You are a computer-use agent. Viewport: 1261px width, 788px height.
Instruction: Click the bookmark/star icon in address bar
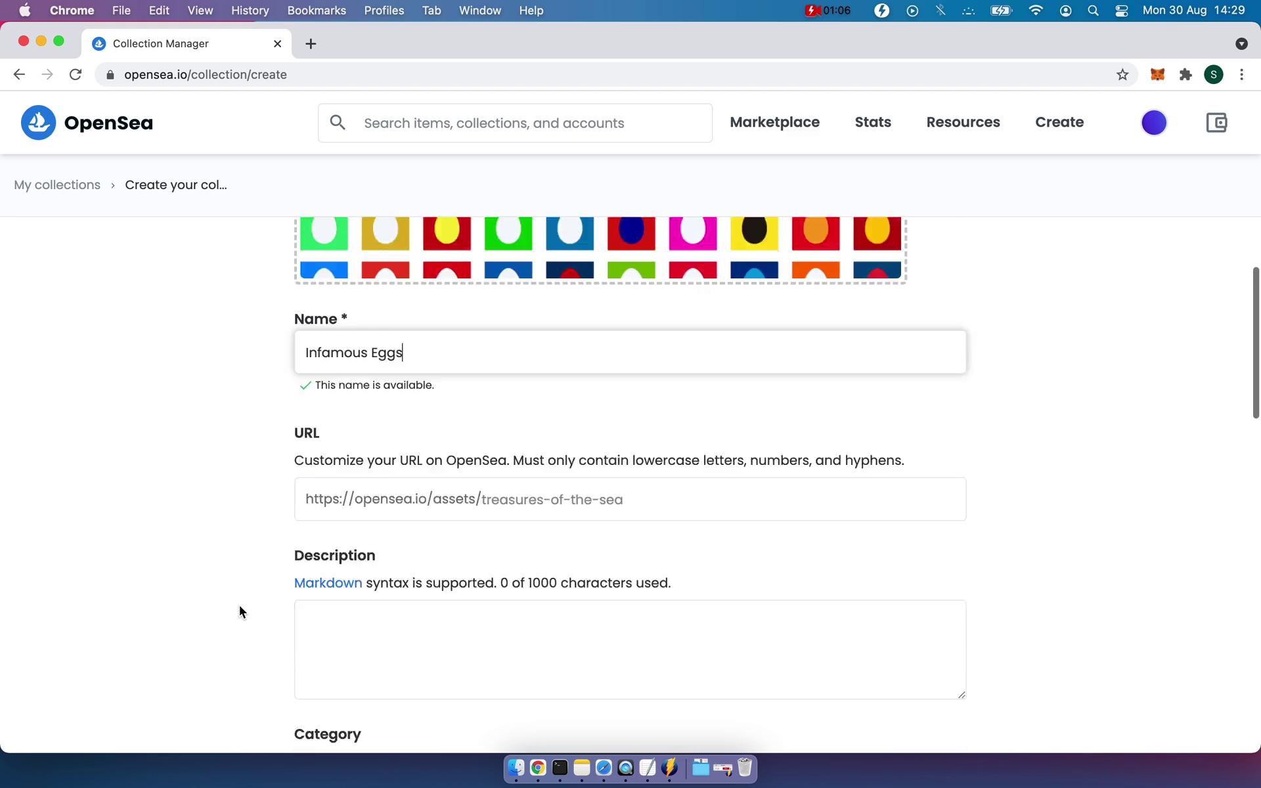1122,74
